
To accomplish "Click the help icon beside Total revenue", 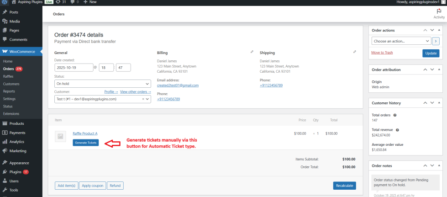I will [398, 130].
